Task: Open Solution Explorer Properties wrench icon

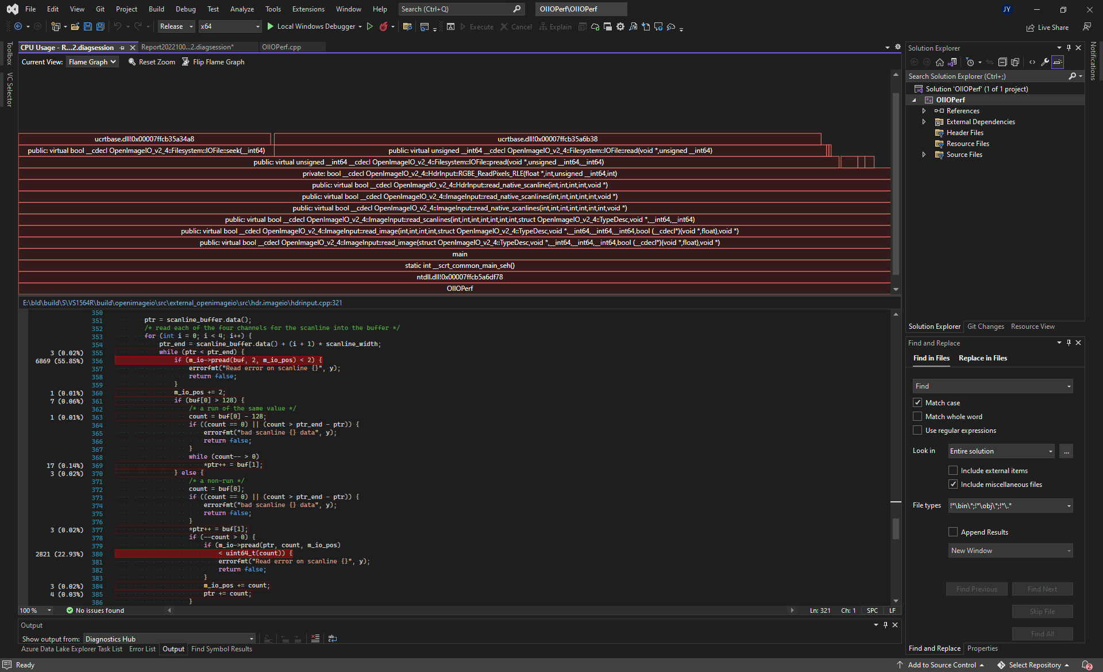Action: pos(1045,62)
